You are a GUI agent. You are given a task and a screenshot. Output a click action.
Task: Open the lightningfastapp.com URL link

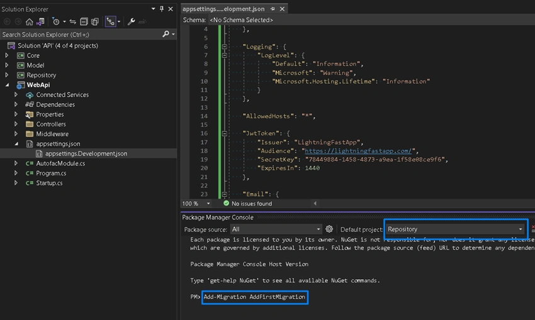tap(358, 151)
